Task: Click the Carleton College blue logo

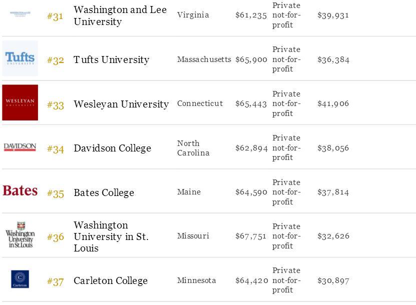Action: tap(20, 279)
